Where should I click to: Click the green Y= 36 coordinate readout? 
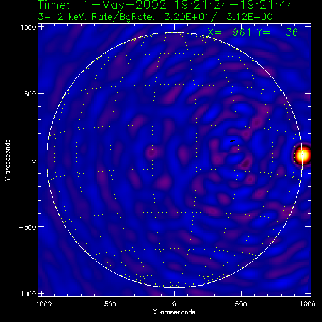tap(277, 32)
